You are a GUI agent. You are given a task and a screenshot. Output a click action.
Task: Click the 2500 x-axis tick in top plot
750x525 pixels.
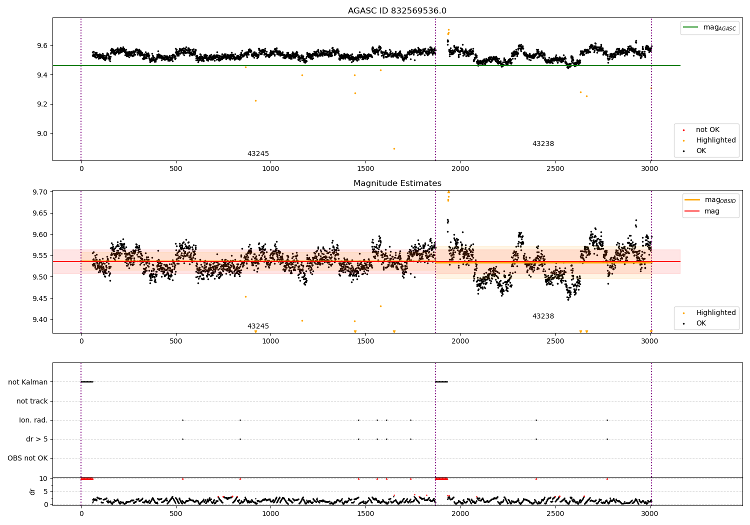pos(555,169)
